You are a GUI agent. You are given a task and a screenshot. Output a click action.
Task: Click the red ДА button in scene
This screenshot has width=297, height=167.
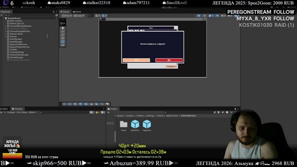[x=169, y=60]
